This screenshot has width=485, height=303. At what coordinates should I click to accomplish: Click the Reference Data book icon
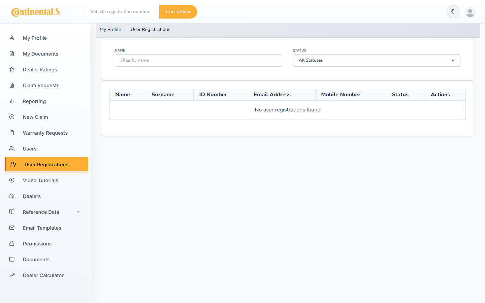click(x=12, y=212)
